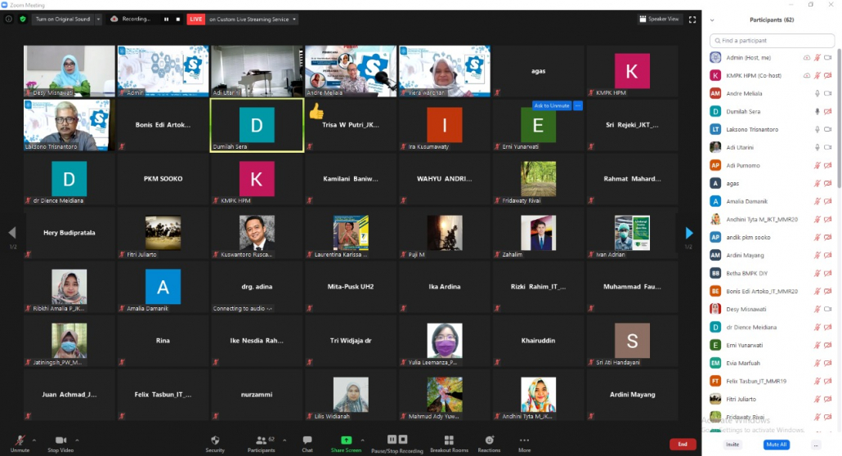This screenshot has height=456, width=842.
Task: Open Custom Live Streaming Service dropdown
Action: click(x=252, y=19)
